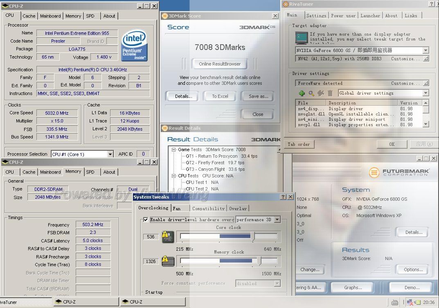
Task: Open the Cache tab in top CPU-Z window
Action: [x=29, y=16]
